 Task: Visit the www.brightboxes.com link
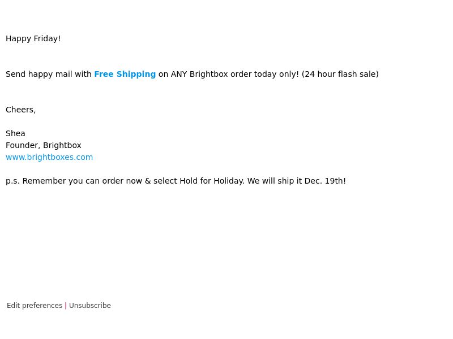pos(49,157)
